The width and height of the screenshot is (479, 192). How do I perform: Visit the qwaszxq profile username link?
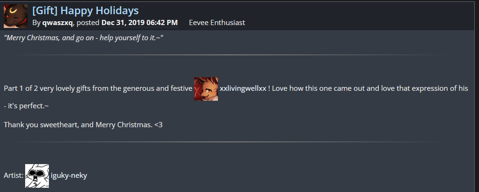point(58,23)
